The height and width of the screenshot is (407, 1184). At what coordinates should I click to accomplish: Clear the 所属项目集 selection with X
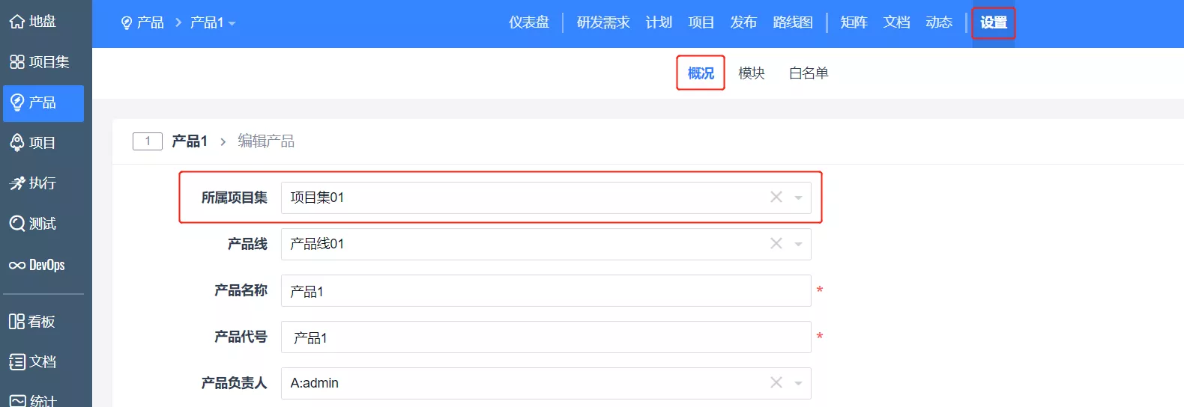[x=776, y=198]
